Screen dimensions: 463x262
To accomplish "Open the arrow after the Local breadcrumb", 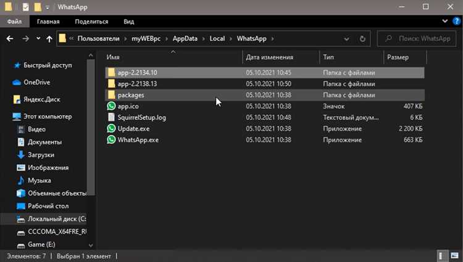I will point(231,39).
